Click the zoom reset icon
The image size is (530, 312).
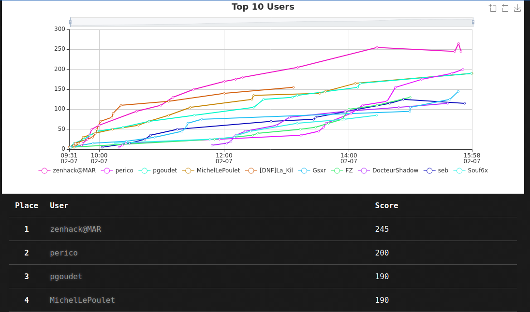click(505, 8)
